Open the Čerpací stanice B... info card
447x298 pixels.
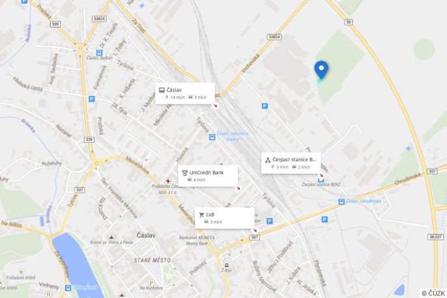(x=291, y=163)
